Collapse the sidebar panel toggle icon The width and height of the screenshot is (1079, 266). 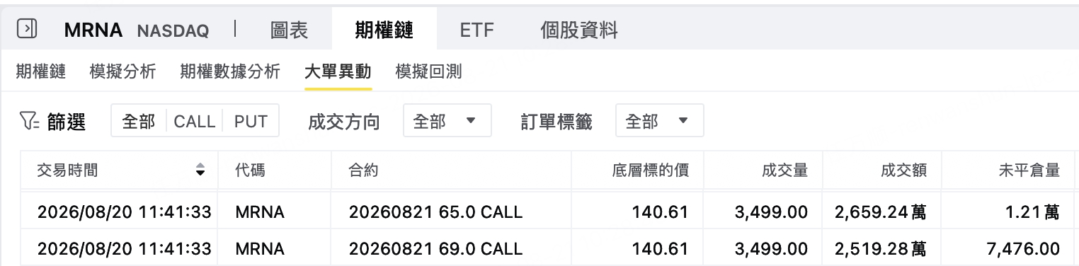click(x=27, y=29)
